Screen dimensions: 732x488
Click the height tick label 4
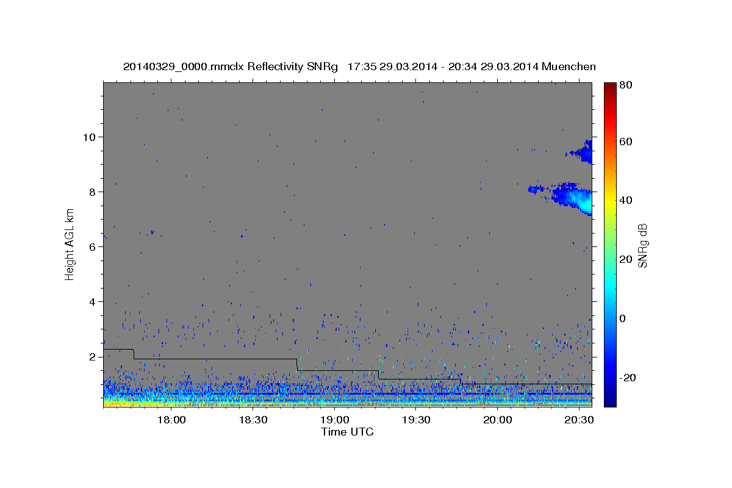pos(93,302)
